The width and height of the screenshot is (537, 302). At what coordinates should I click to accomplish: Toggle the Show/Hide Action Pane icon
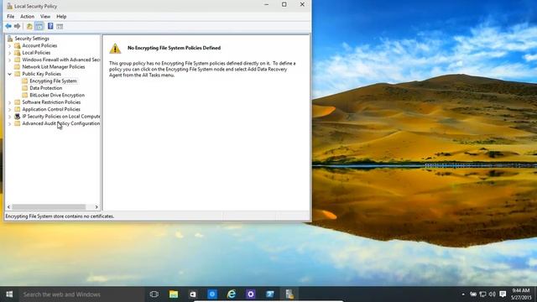[60, 26]
